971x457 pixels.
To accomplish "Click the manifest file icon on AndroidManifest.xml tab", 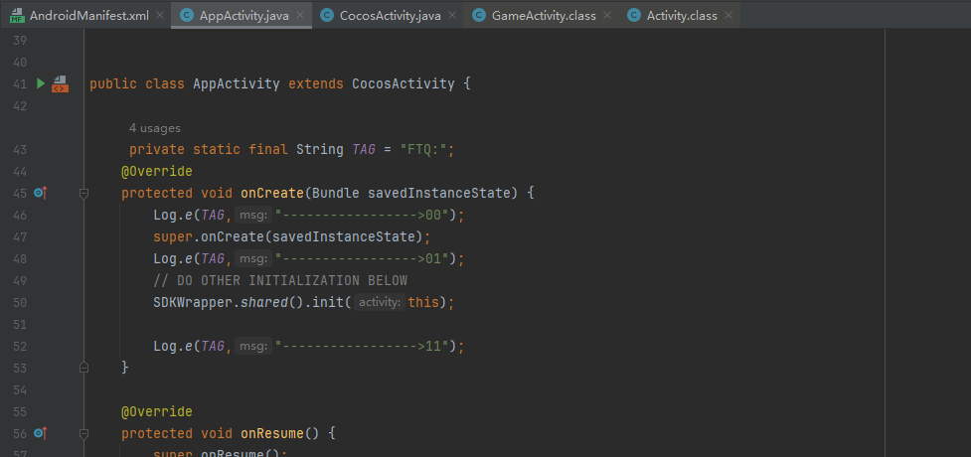I will [17, 16].
